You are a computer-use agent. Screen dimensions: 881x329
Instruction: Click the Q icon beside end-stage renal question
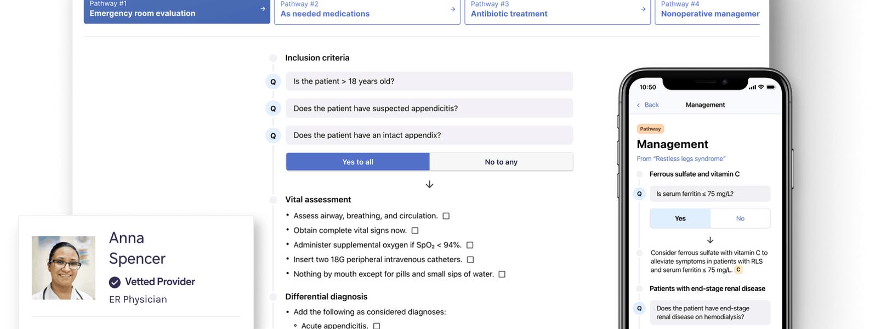639,308
